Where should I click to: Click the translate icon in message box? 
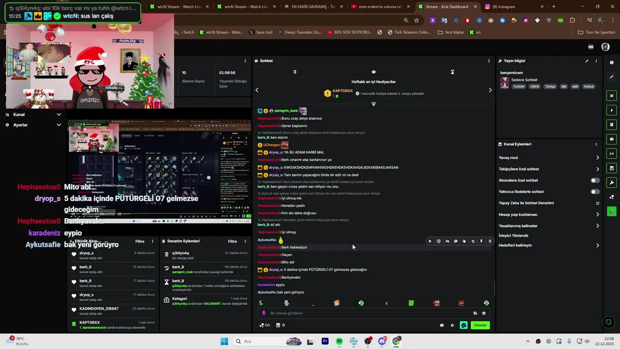(x=475, y=313)
